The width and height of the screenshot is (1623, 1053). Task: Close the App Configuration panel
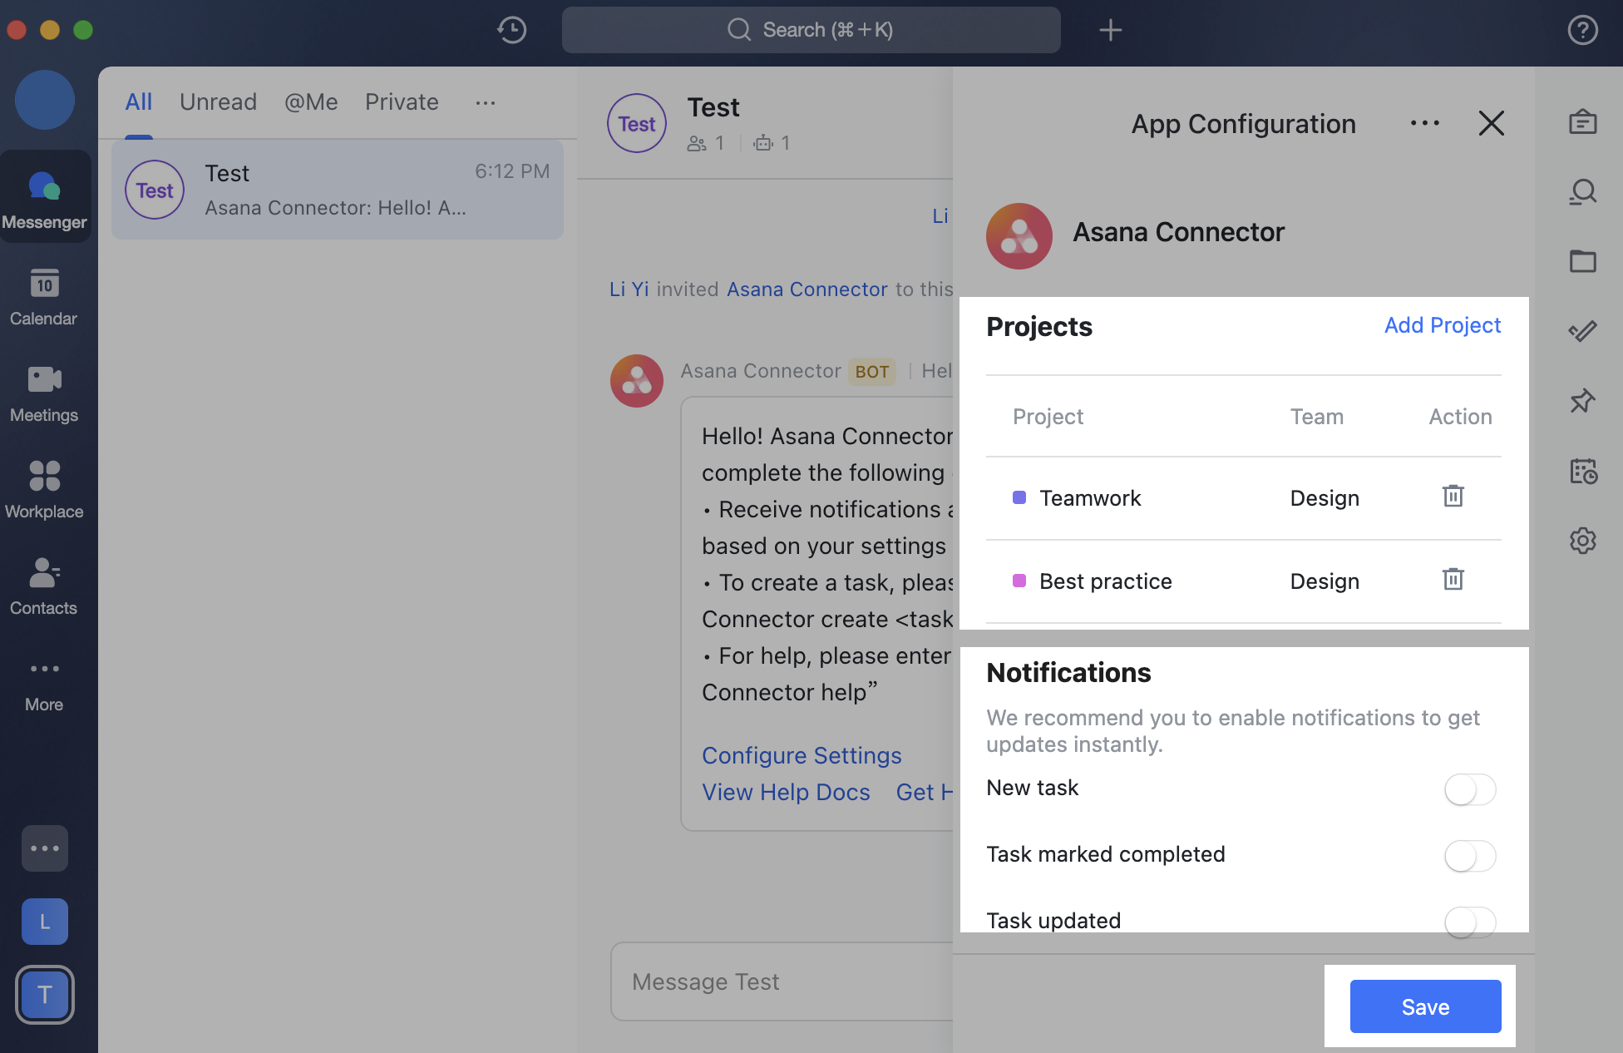coord(1492,123)
